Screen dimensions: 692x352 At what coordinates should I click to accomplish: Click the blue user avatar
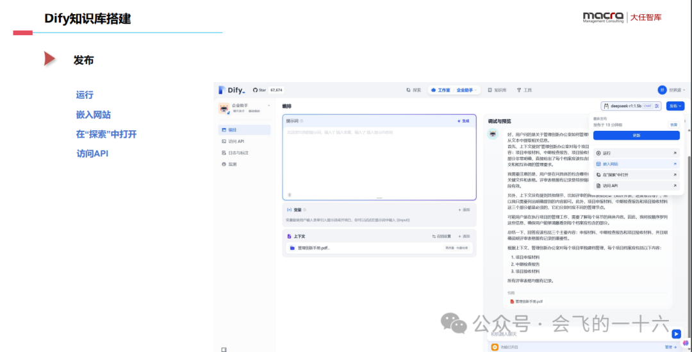tap(662, 90)
